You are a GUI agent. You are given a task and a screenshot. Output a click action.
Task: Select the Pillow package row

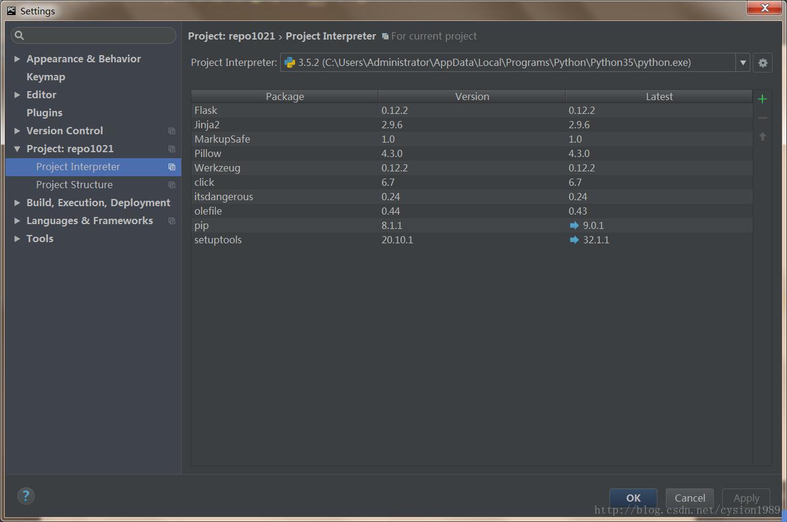click(472, 153)
